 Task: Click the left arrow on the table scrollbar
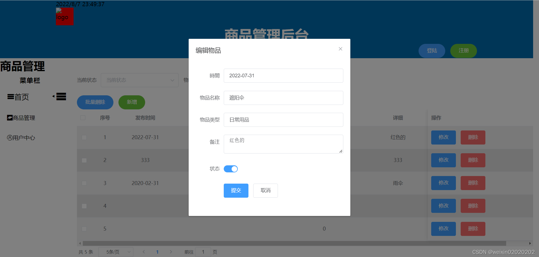[80, 243]
